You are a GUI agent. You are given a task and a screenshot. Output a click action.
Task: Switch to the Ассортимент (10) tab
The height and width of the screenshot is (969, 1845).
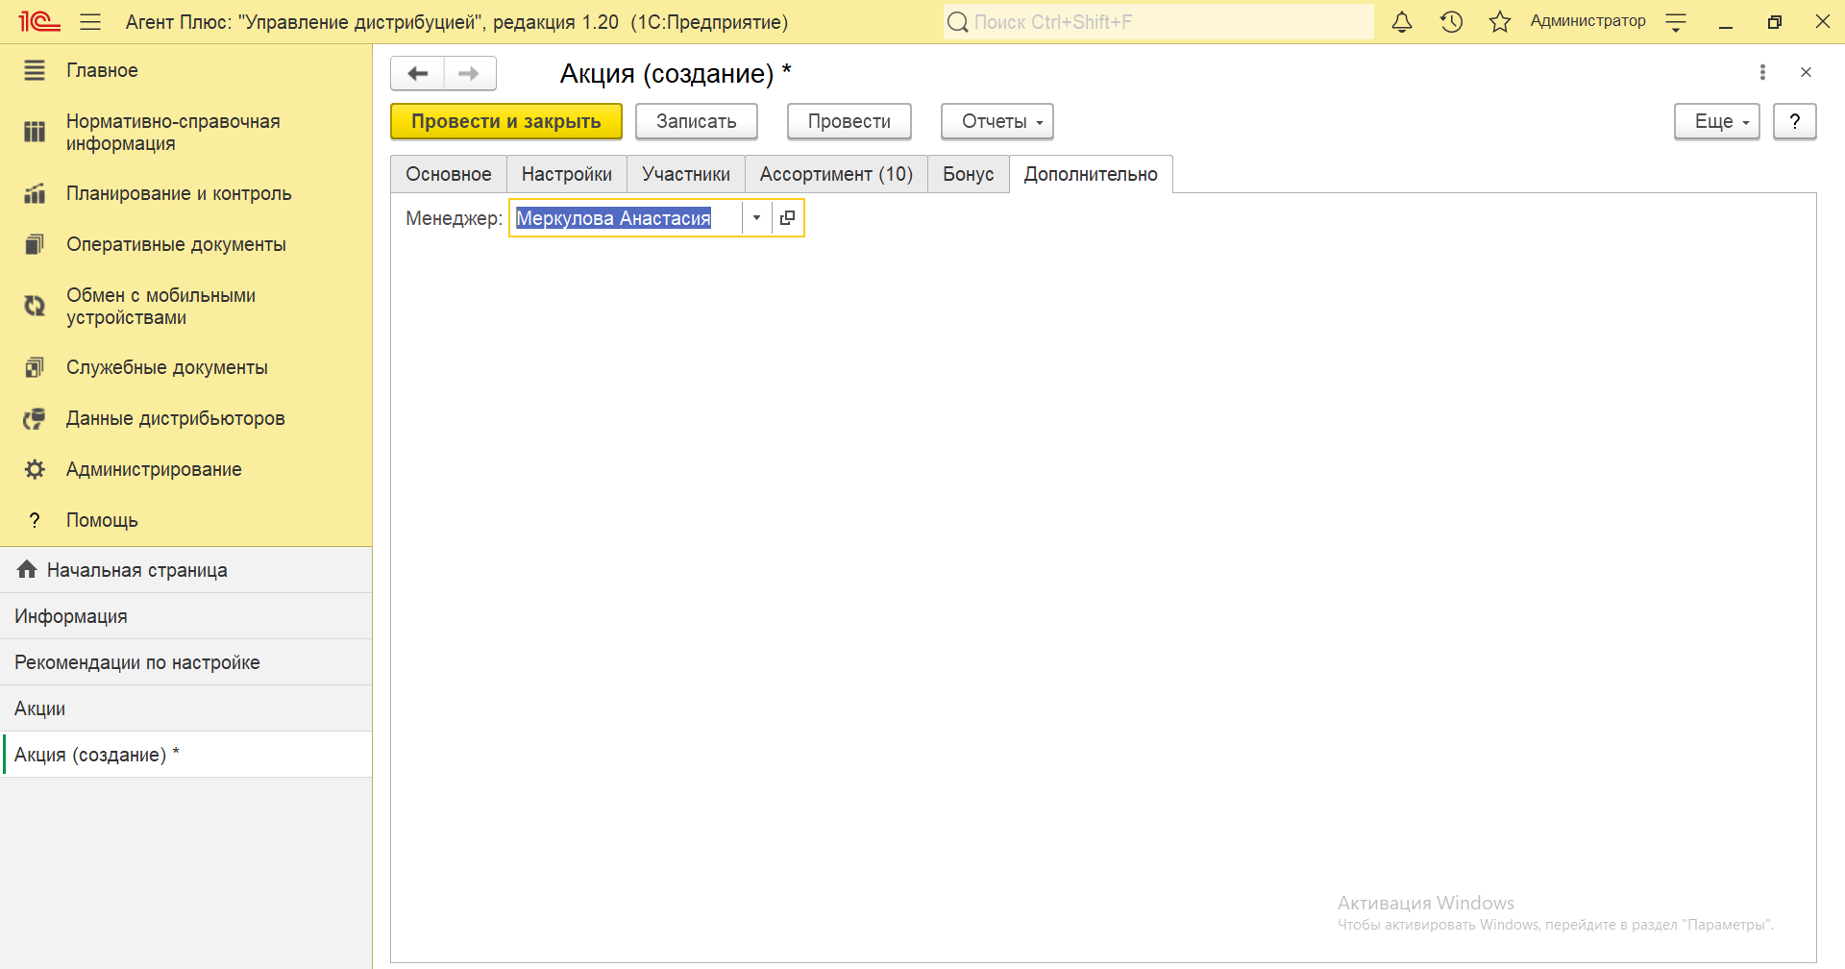[x=836, y=174]
